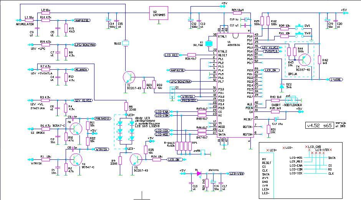Image resolution: width=361 pixels, height=200 pixels.
Task: Click the T1 BC337-40 transistor symbol
Action: 129,77
